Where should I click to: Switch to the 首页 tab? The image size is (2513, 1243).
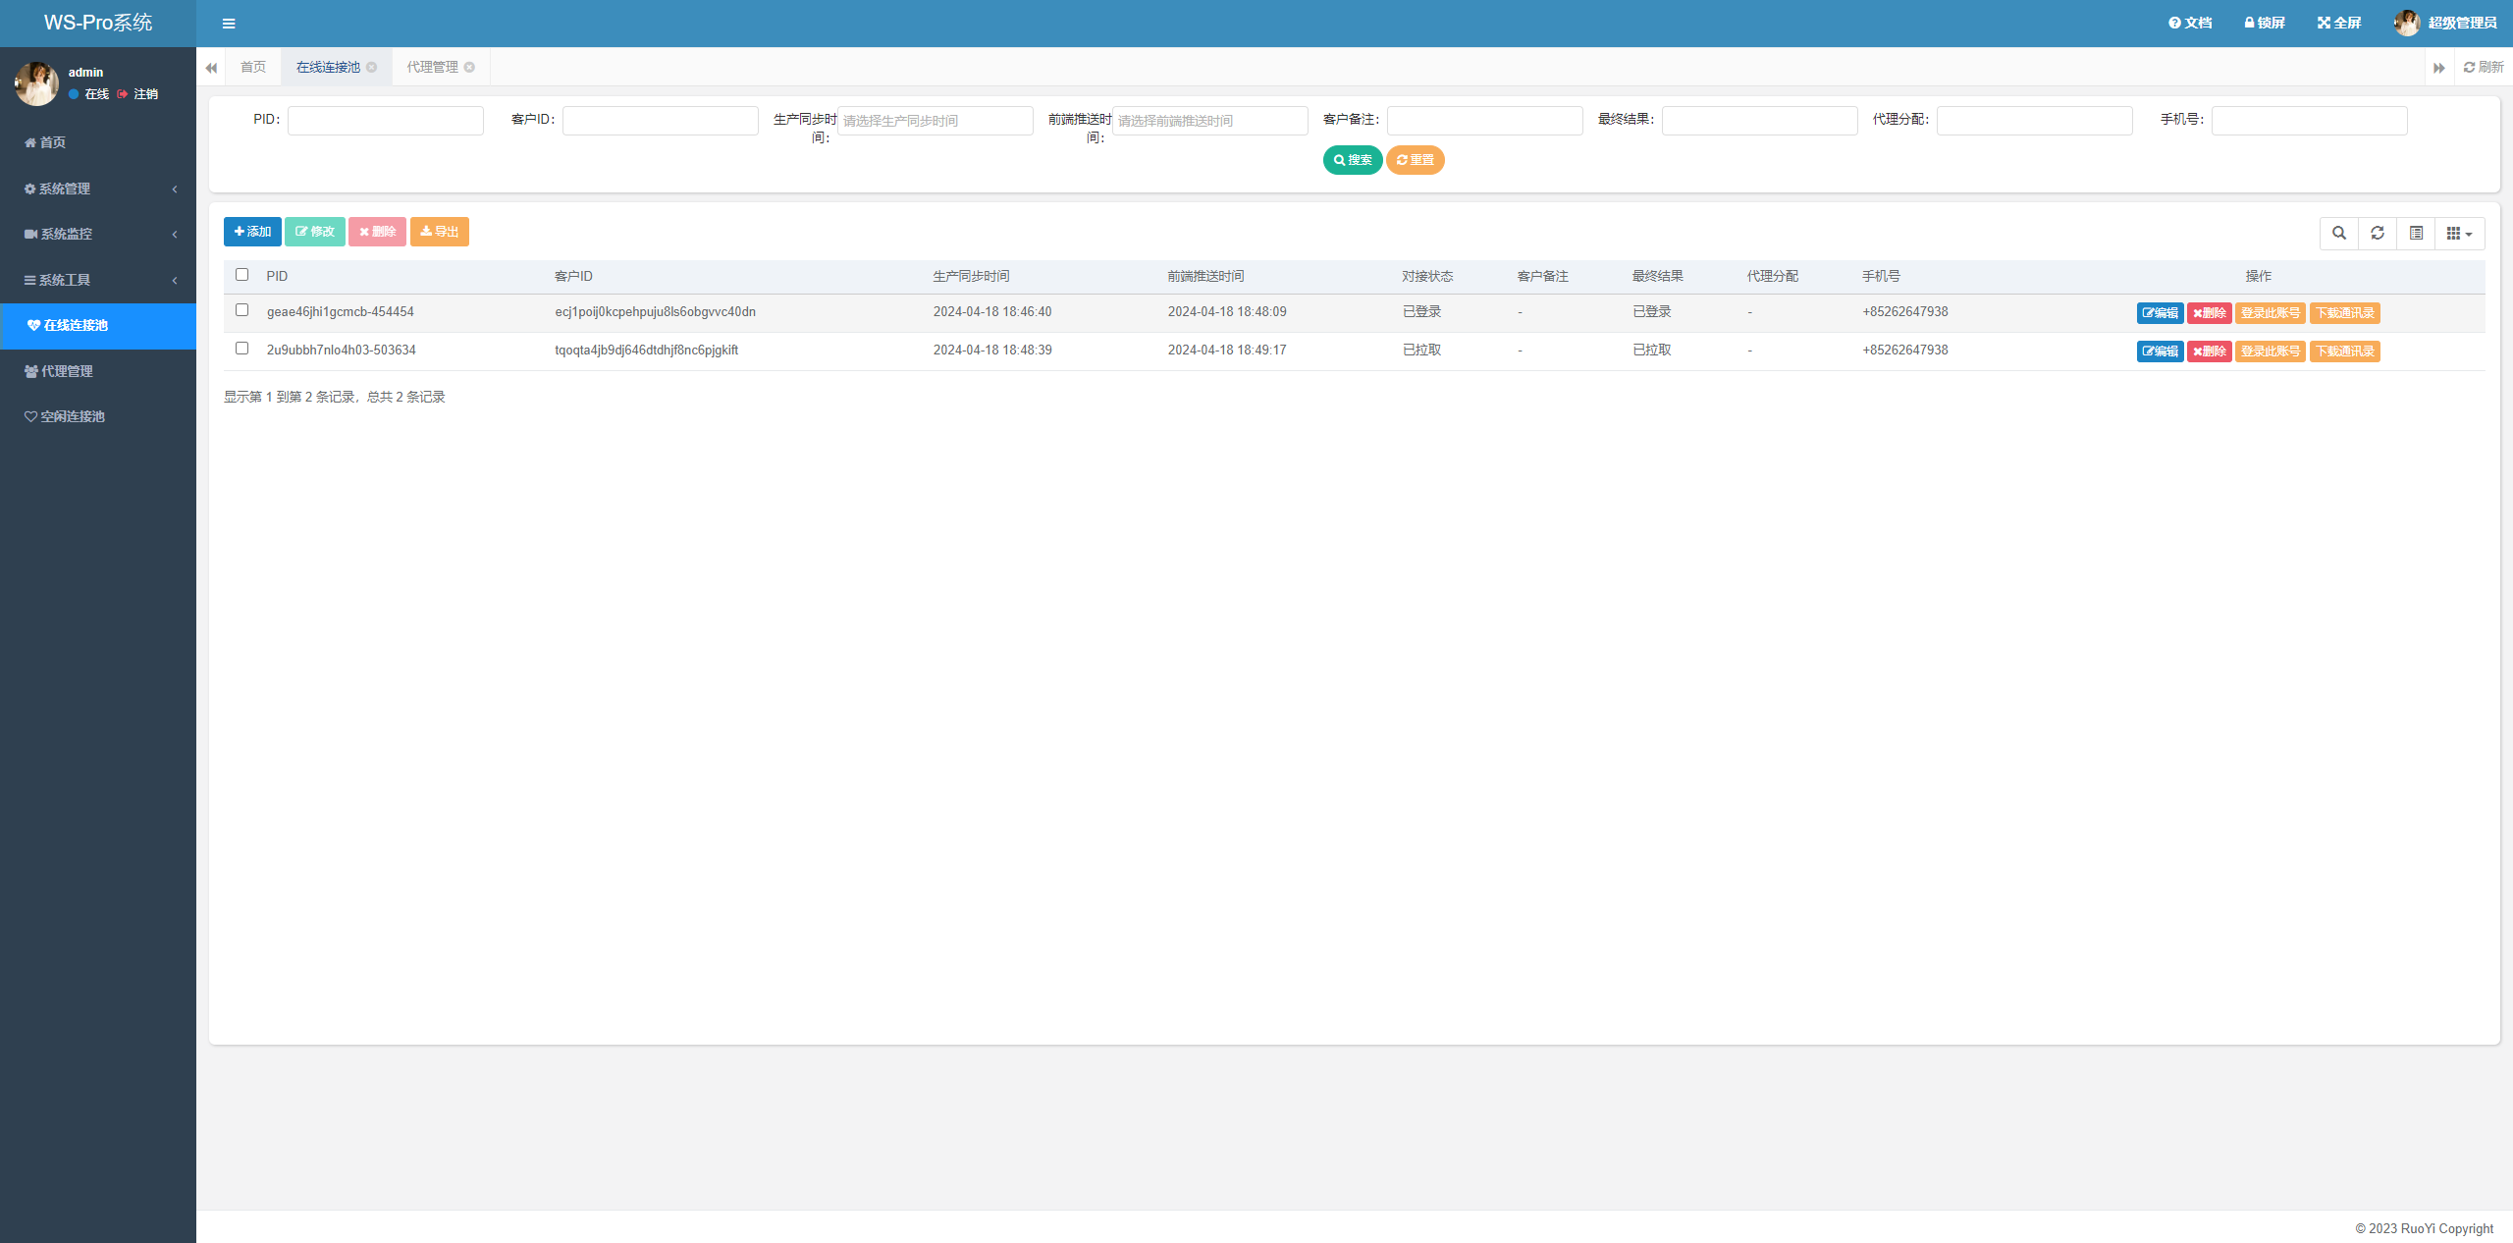tap(253, 67)
